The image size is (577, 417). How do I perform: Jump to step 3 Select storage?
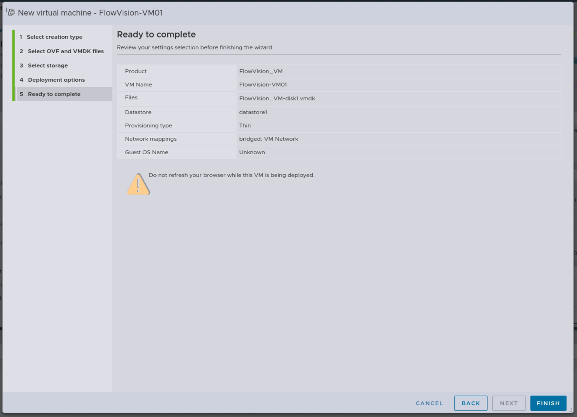pos(48,65)
